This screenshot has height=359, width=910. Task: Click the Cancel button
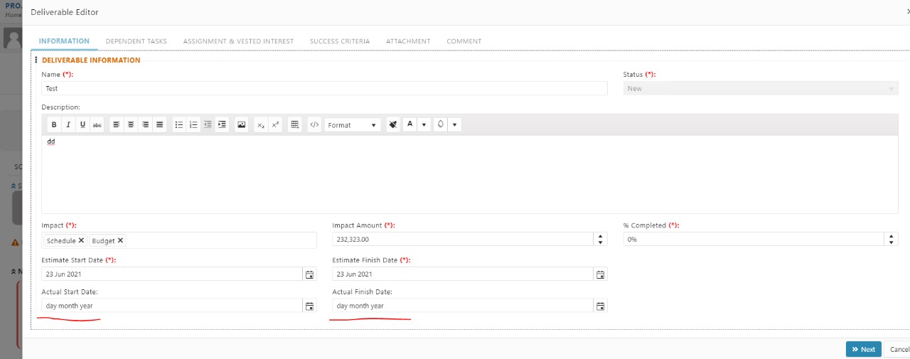pyautogui.click(x=897, y=349)
